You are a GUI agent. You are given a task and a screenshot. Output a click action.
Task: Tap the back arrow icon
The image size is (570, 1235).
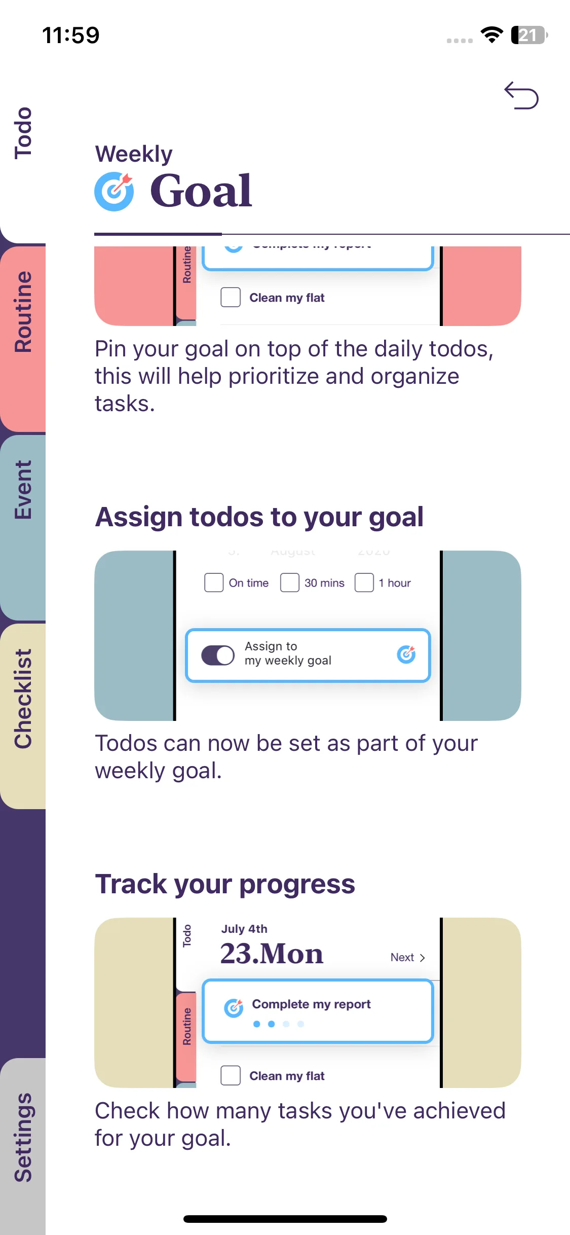[x=521, y=95]
